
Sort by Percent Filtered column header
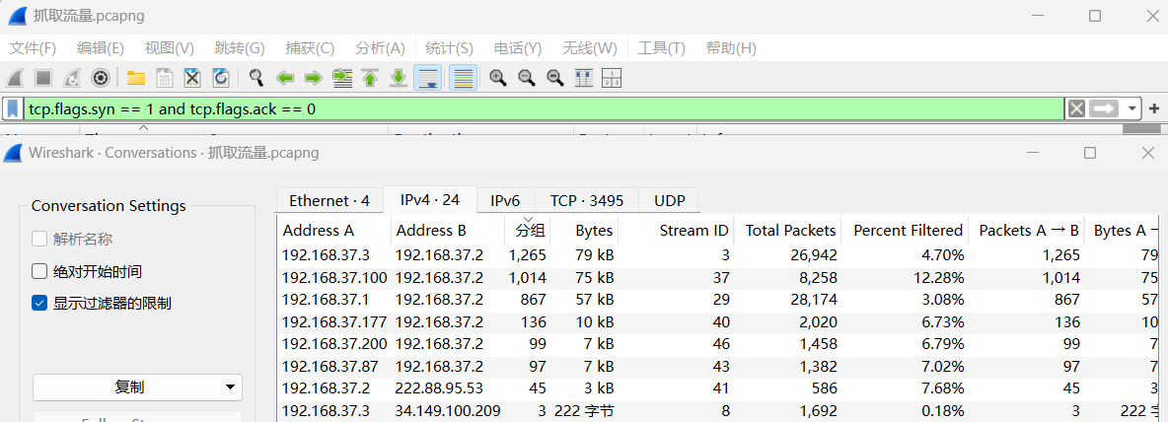(905, 231)
